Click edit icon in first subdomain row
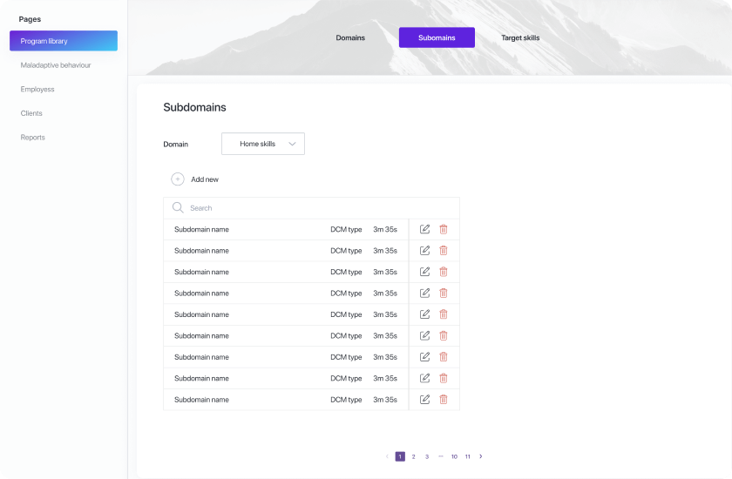The width and height of the screenshot is (732, 479). [425, 229]
